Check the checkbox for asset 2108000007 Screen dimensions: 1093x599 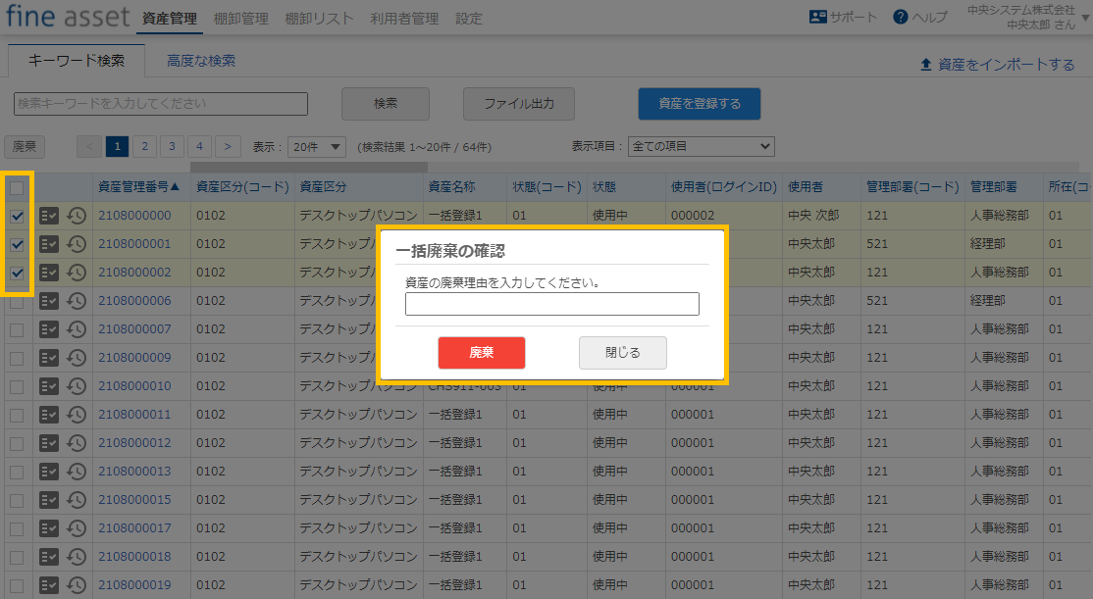(x=17, y=330)
